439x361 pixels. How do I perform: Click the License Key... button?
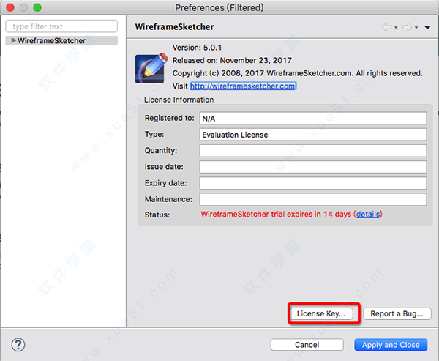pyautogui.click(x=321, y=313)
